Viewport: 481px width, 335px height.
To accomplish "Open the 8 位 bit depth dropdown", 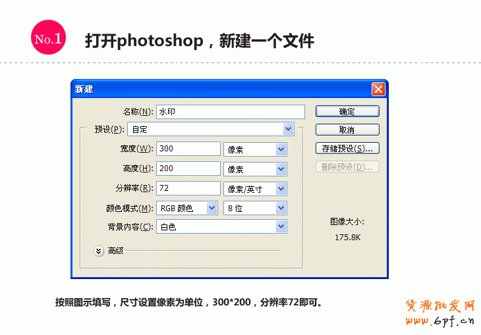I will point(255,208).
